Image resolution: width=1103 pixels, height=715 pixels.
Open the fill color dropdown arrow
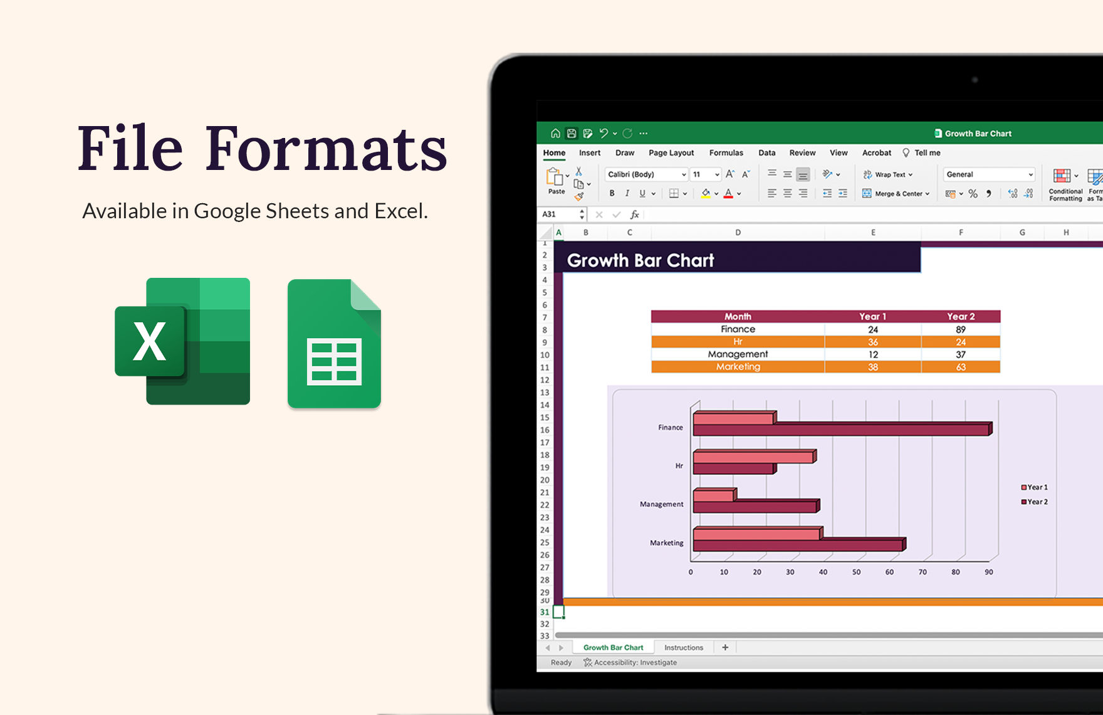[716, 194]
